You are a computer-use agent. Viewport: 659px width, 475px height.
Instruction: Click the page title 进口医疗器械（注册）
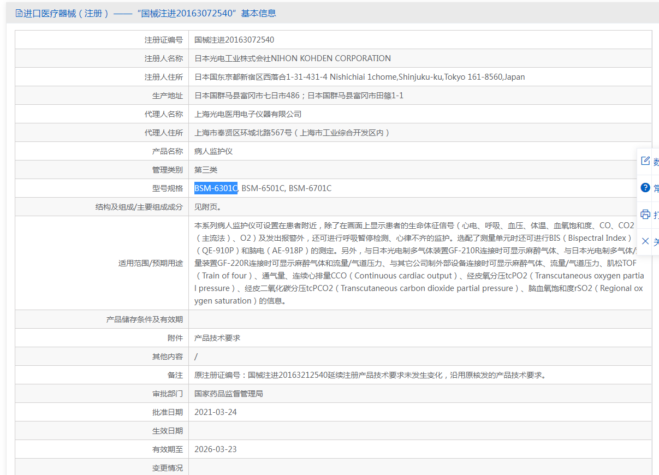pos(66,13)
